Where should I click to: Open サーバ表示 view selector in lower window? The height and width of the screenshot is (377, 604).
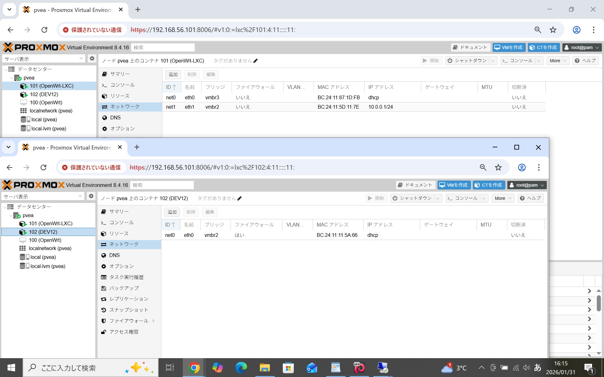(42, 196)
